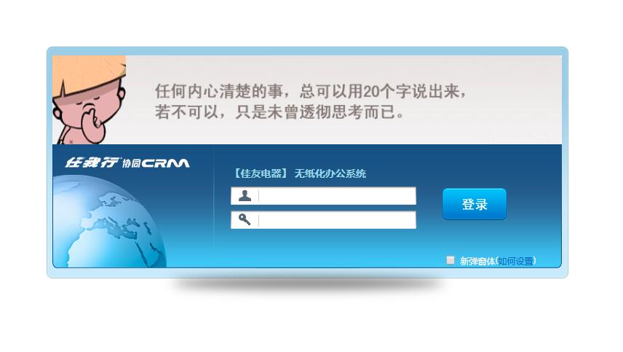Click the 【佳友电器】 company name
Image resolution: width=623 pixels, height=352 pixels.
tap(261, 173)
